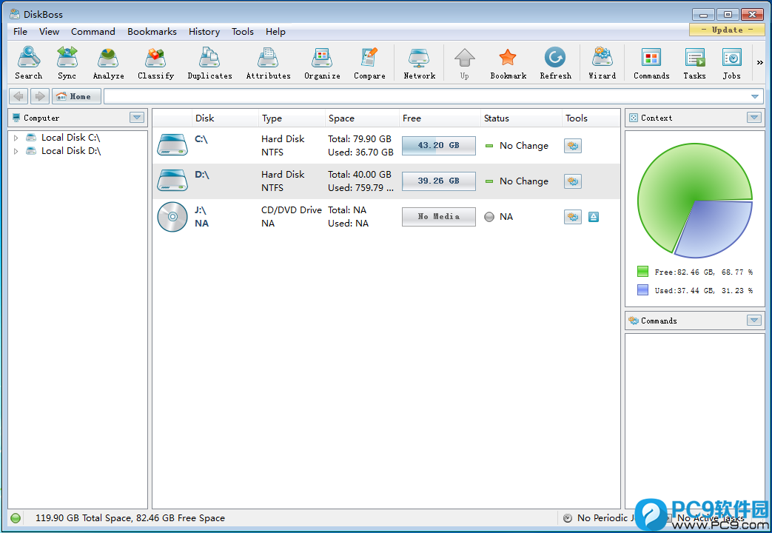Click "No Change" status for C:\
The width and height of the screenshot is (772, 533).
coord(524,146)
